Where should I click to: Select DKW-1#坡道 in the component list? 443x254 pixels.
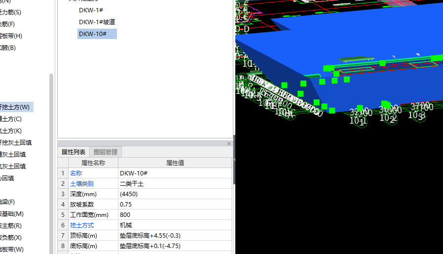click(97, 22)
